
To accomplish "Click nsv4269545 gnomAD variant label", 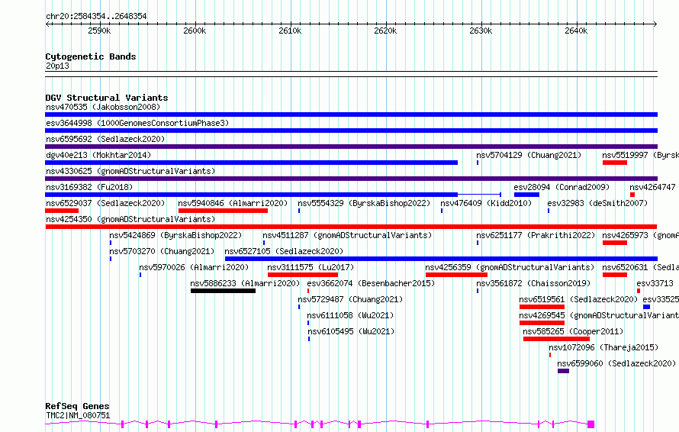I will coord(599,315).
